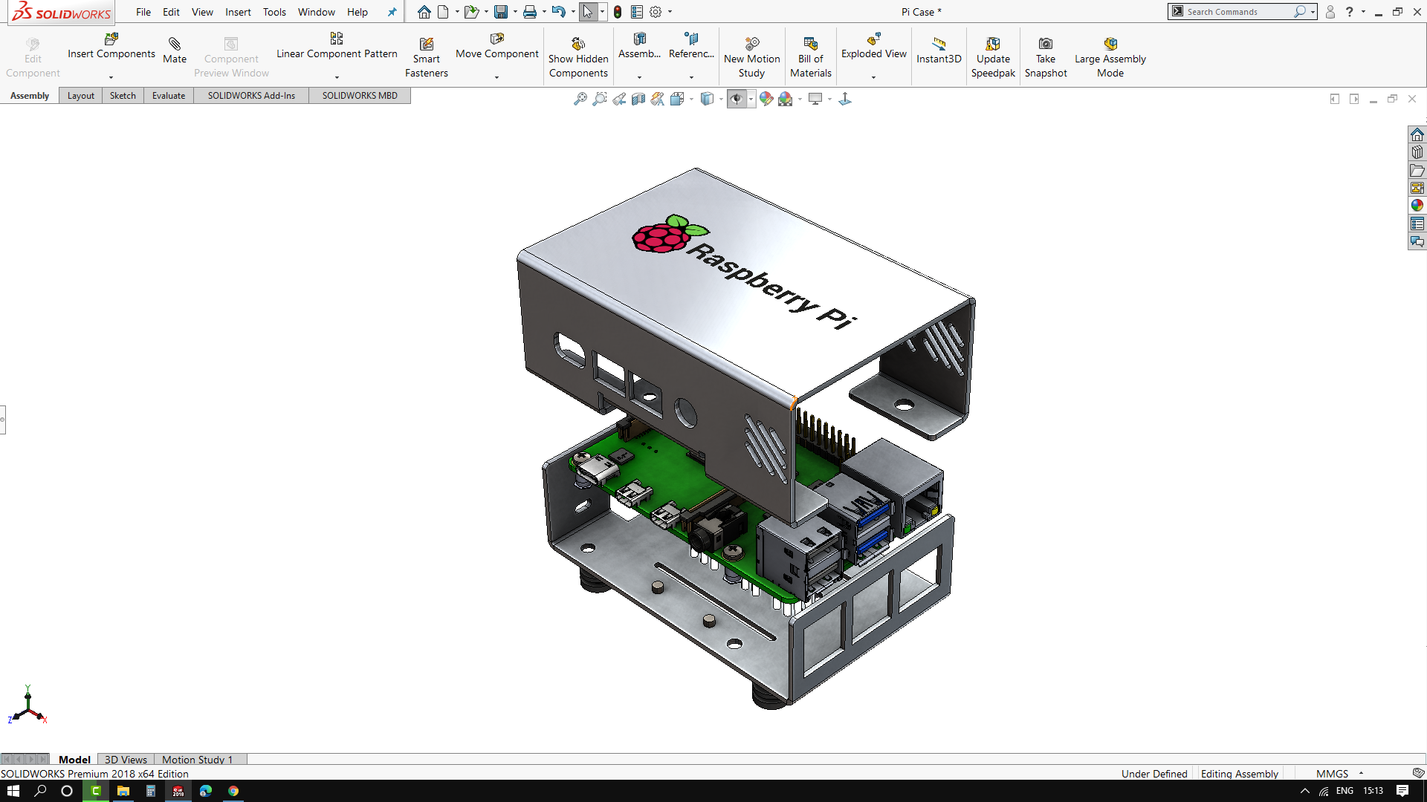The image size is (1427, 802).
Task: Open Appearances tab in task pane
Action: click(x=1417, y=206)
